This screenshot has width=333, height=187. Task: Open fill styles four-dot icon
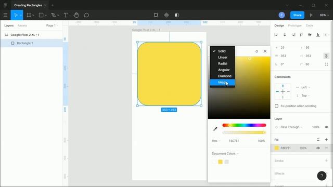pos(318,140)
